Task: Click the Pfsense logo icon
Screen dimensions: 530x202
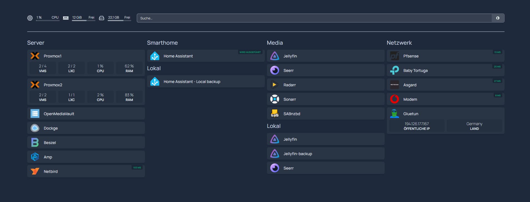Action: point(395,56)
